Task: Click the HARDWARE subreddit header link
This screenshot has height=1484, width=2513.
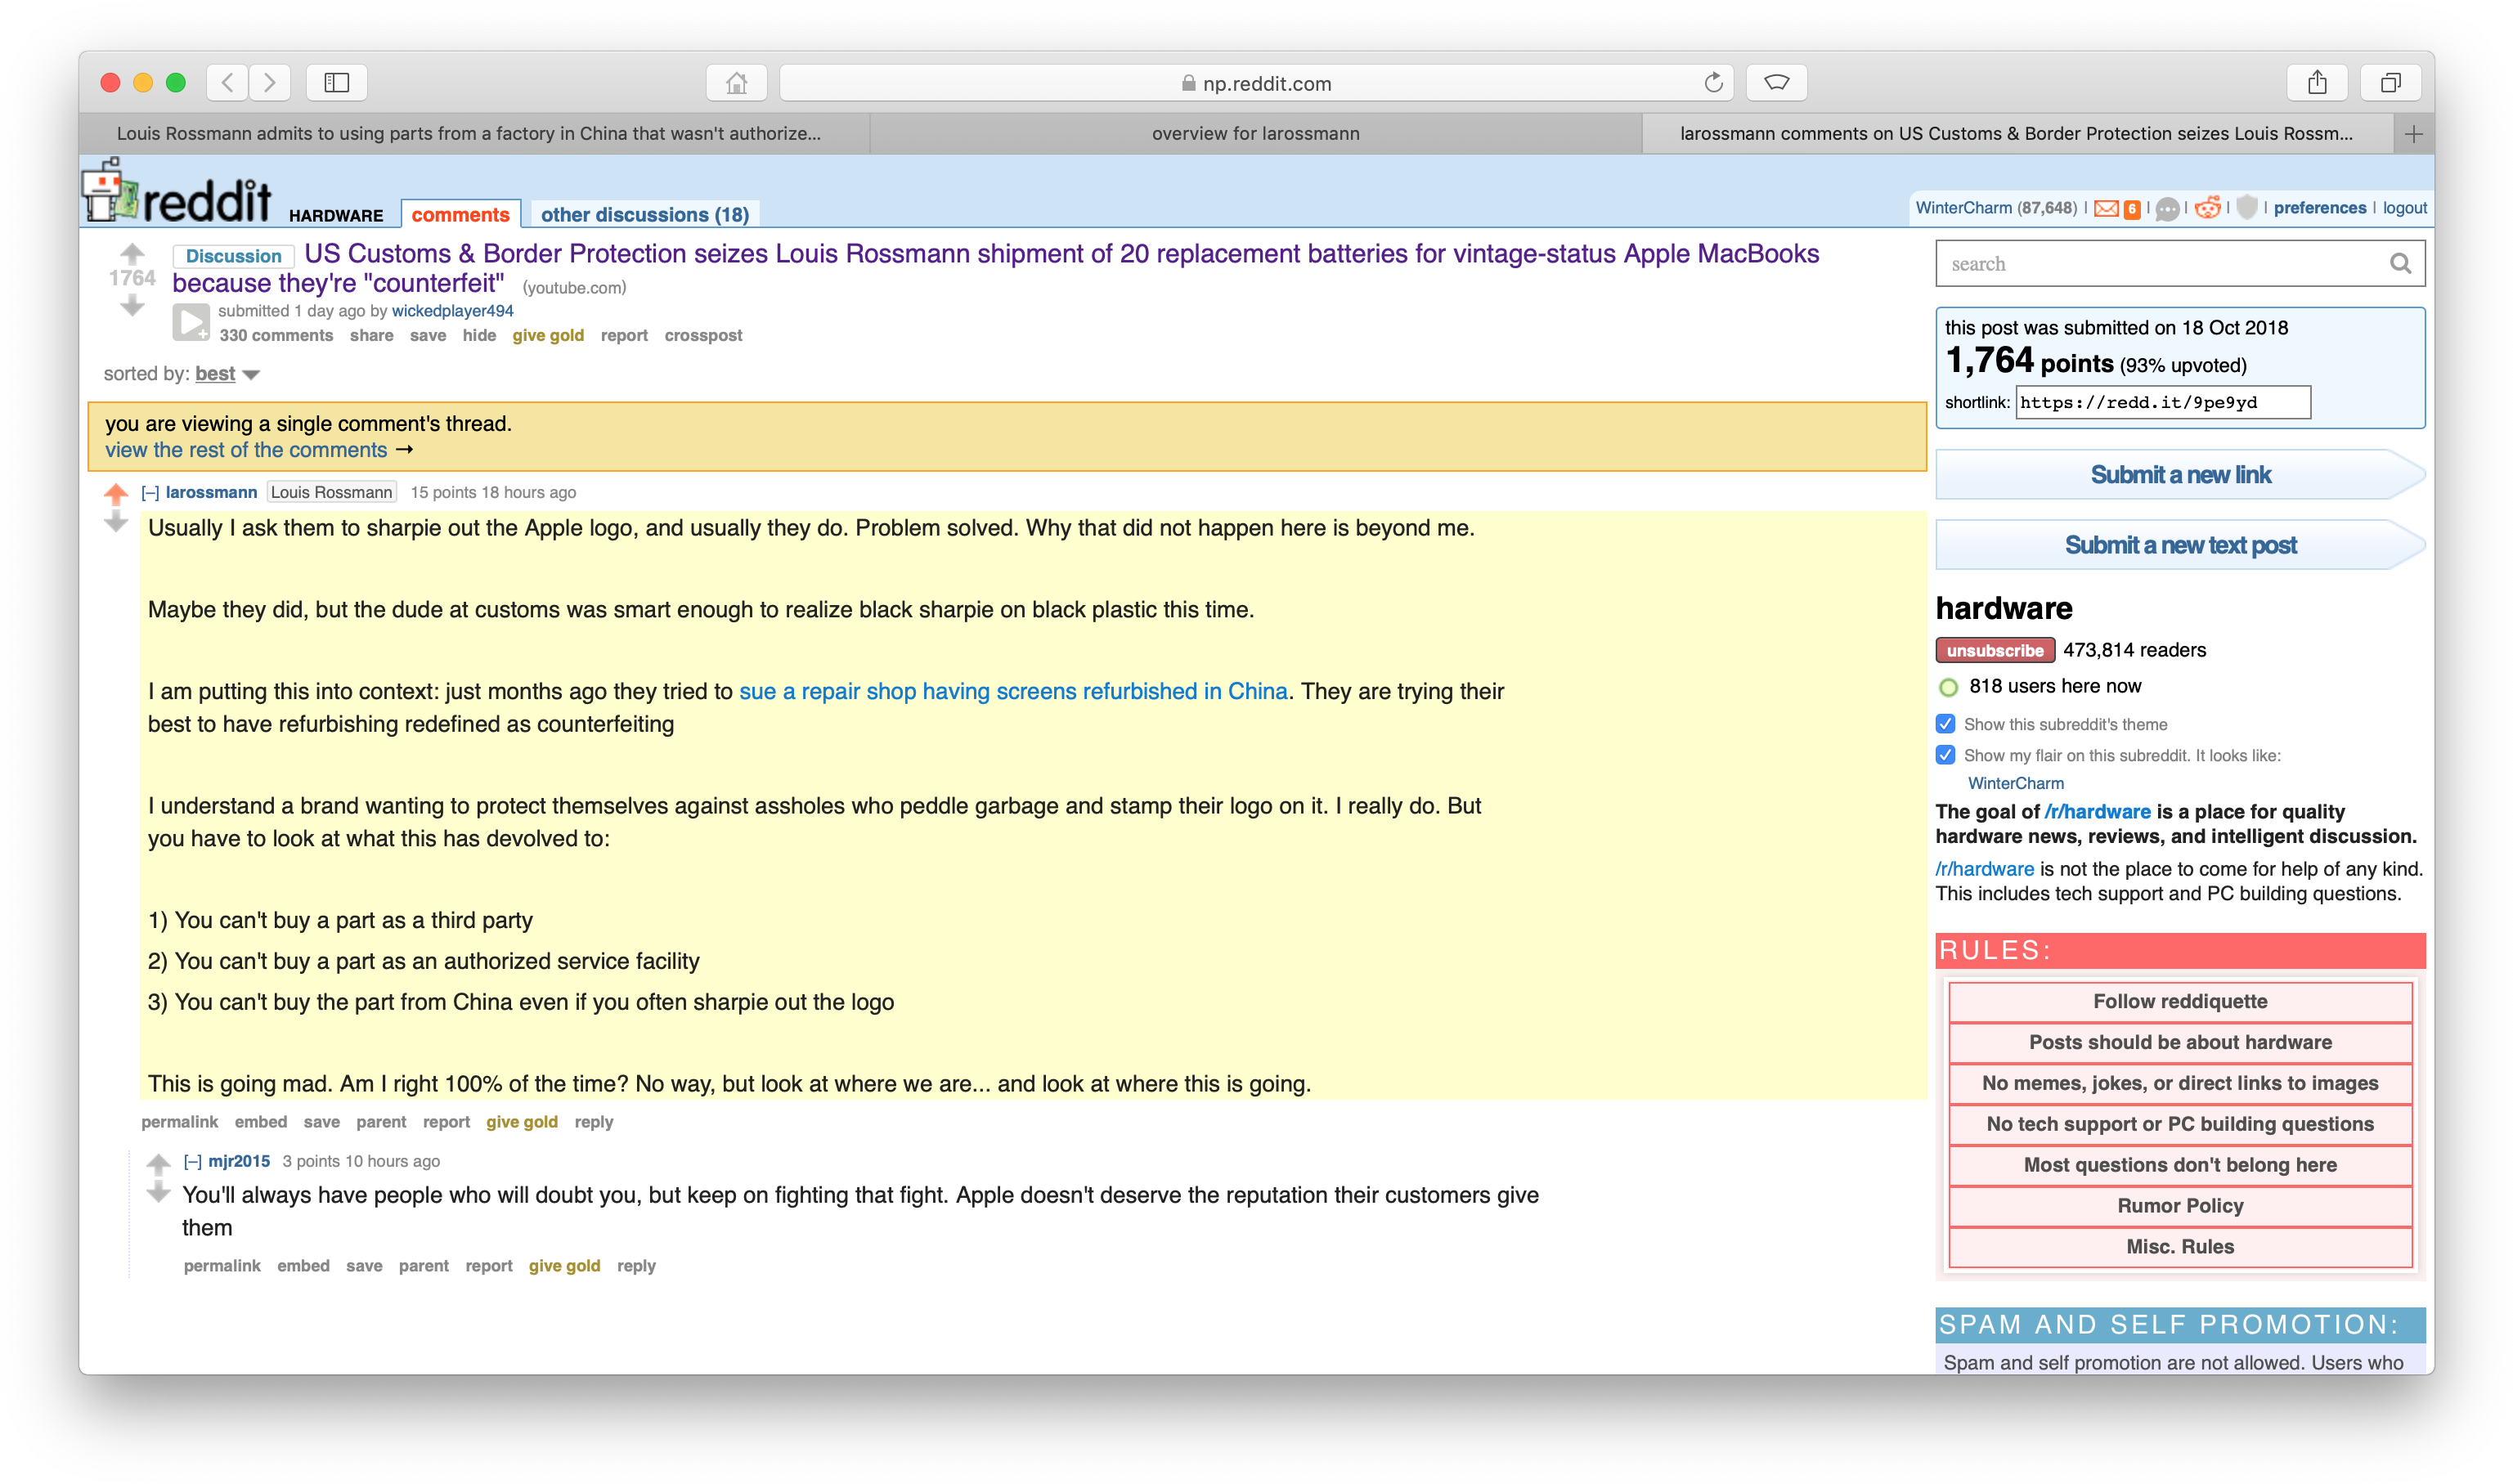Action: pyautogui.click(x=336, y=216)
